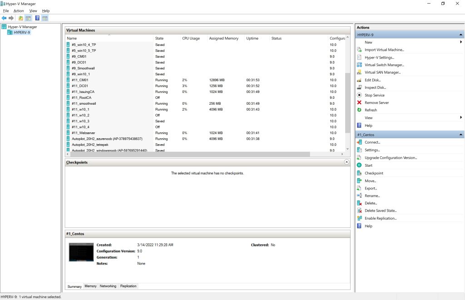Switch to the Summary tab
The image size is (465, 300).
(74, 286)
